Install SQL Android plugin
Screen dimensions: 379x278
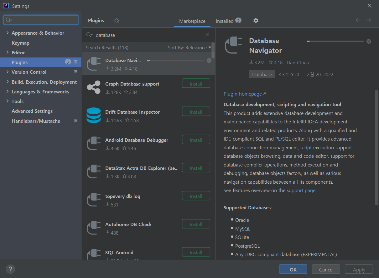click(196, 252)
